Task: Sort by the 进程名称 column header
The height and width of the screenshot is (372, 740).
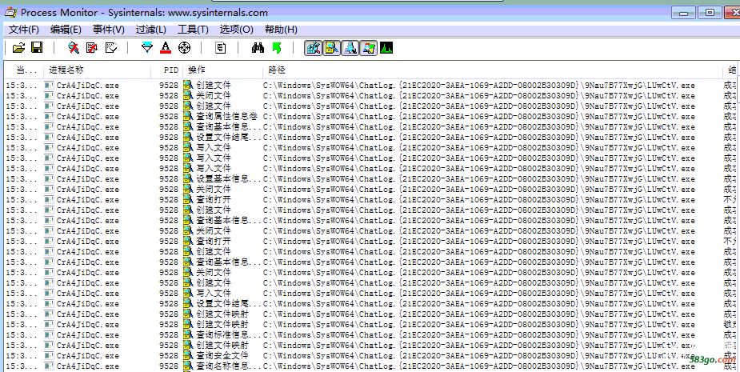Action: pyautogui.click(x=98, y=70)
